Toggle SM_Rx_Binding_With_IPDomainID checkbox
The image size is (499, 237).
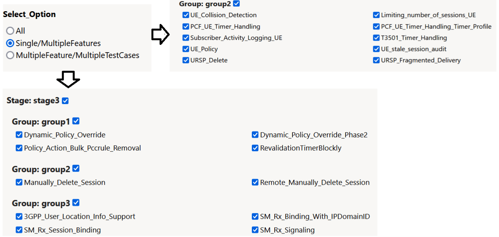coord(255,217)
